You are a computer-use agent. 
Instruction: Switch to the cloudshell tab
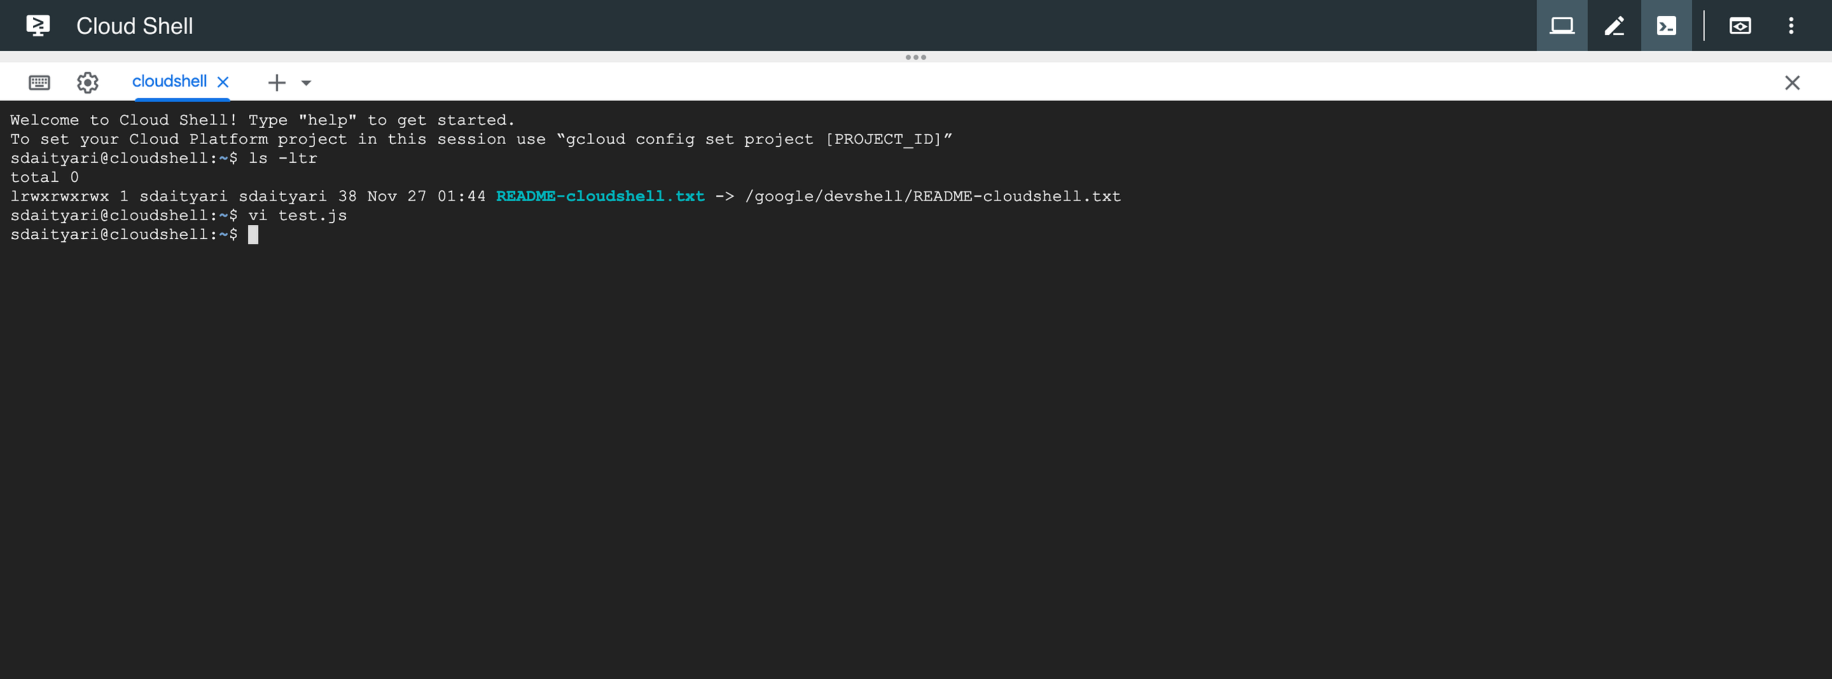pos(169,81)
